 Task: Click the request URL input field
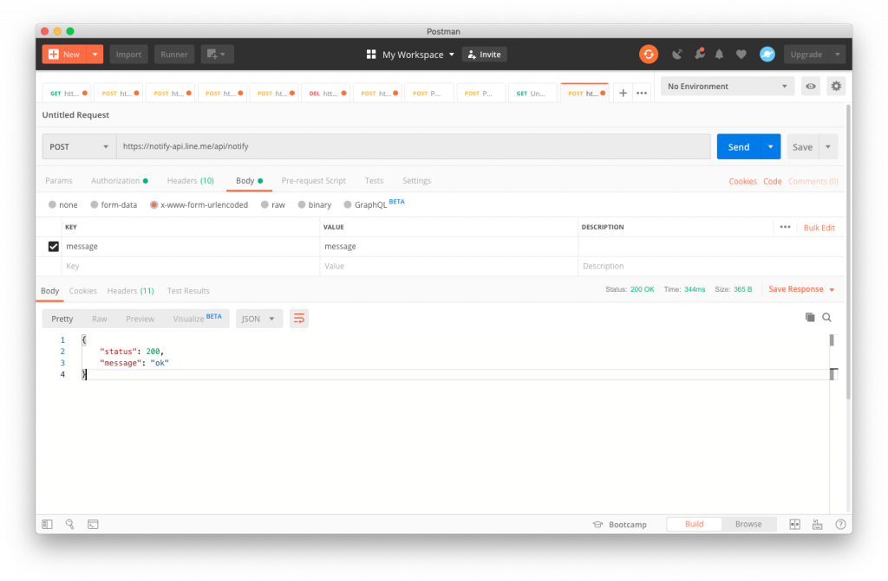tap(414, 146)
